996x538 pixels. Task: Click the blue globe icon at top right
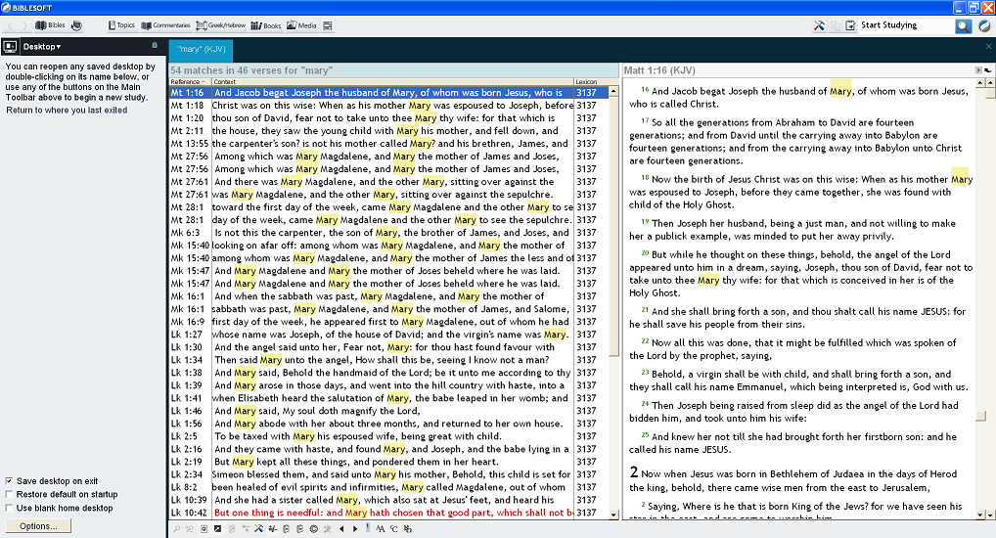(984, 25)
